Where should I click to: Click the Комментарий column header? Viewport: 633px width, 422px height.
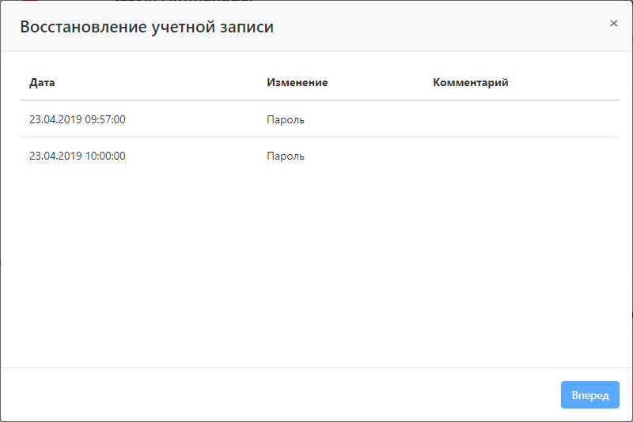point(470,82)
